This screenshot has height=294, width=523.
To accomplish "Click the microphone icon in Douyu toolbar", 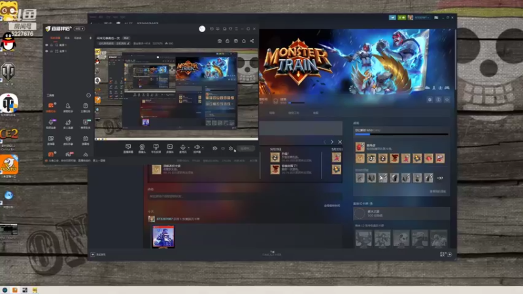I will pyautogui.click(x=182, y=147).
